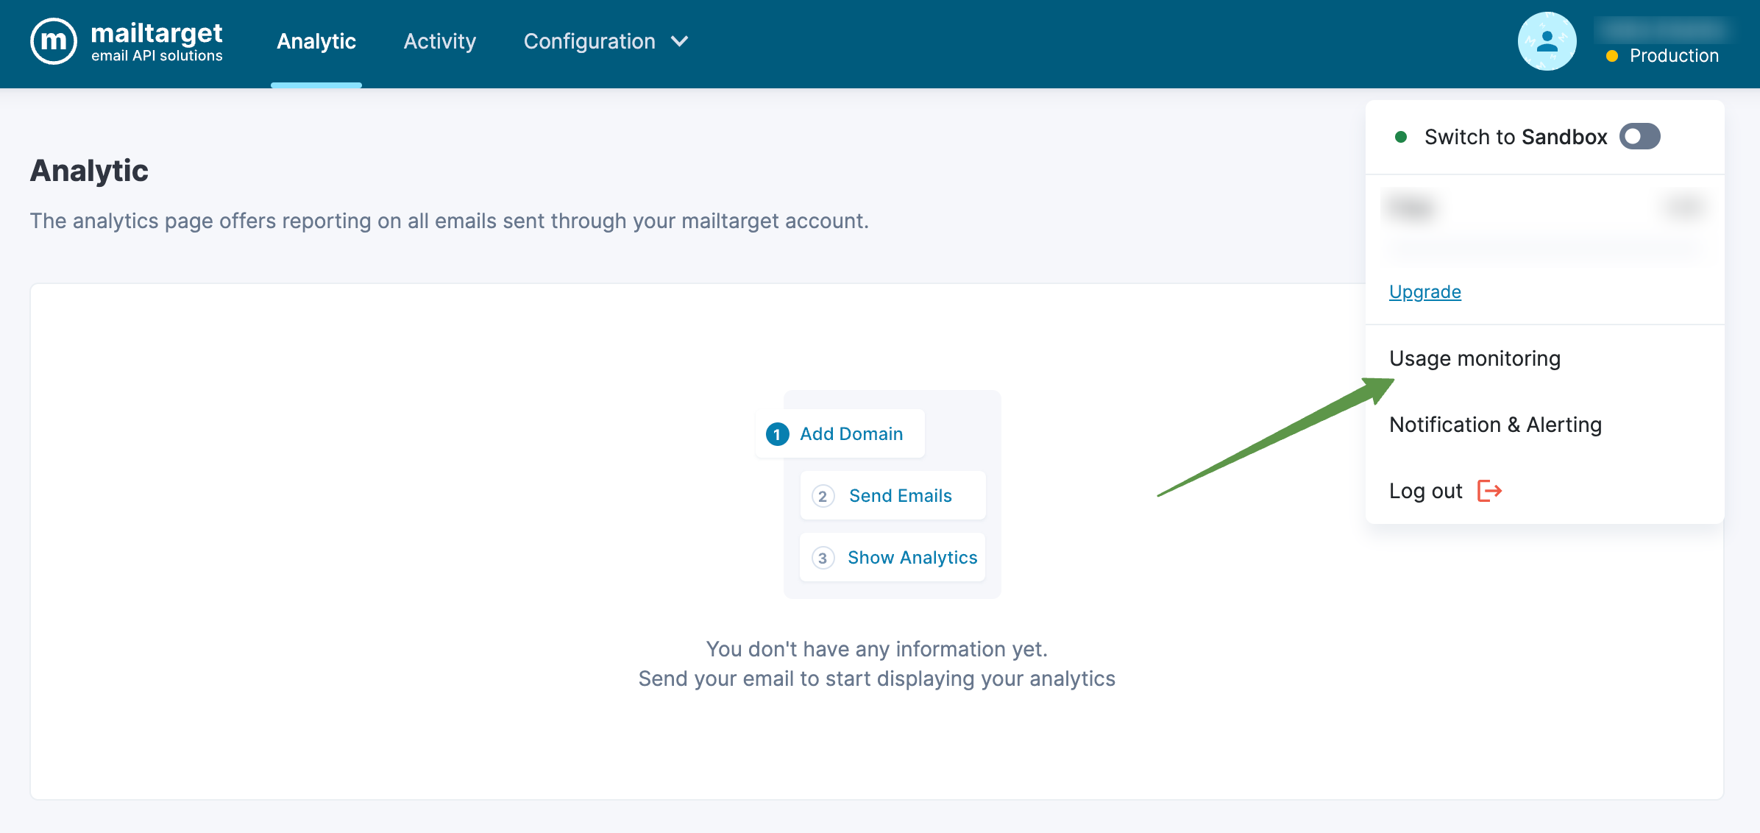The width and height of the screenshot is (1760, 833).
Task: Go to the Activity tab
Action: click(x=440, y=41)
